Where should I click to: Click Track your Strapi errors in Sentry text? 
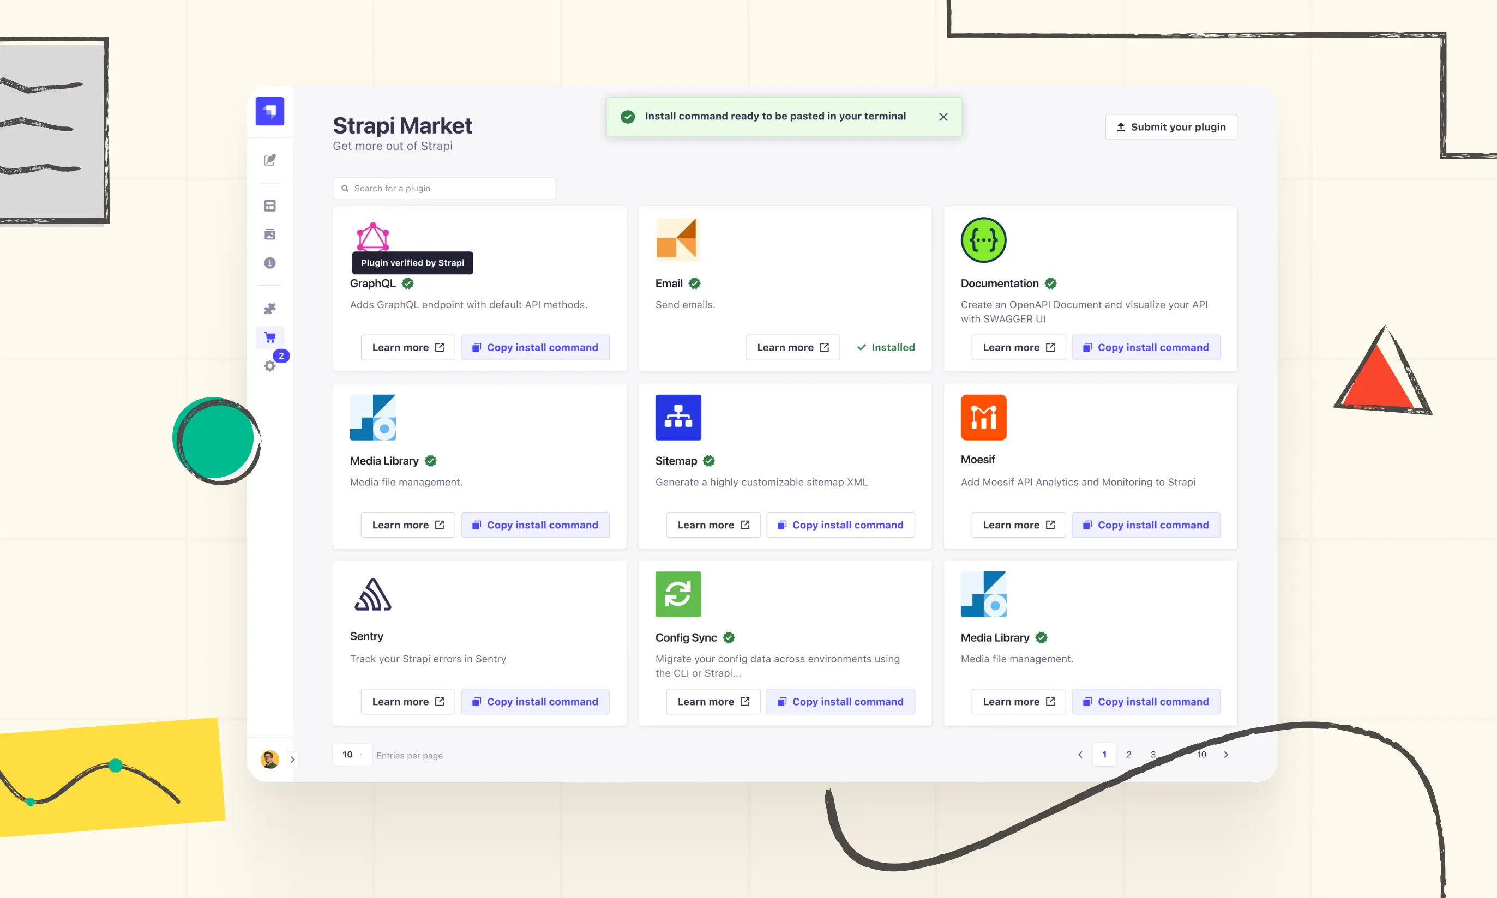click(x=428, y=659)
